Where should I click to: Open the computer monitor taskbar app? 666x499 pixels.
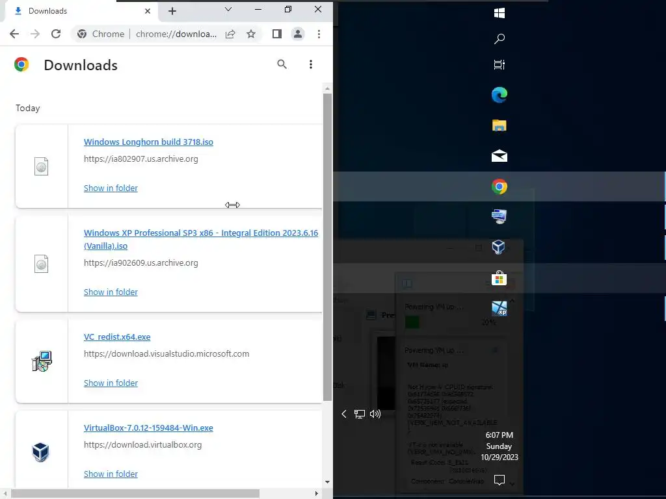click(x=499, y=216)
